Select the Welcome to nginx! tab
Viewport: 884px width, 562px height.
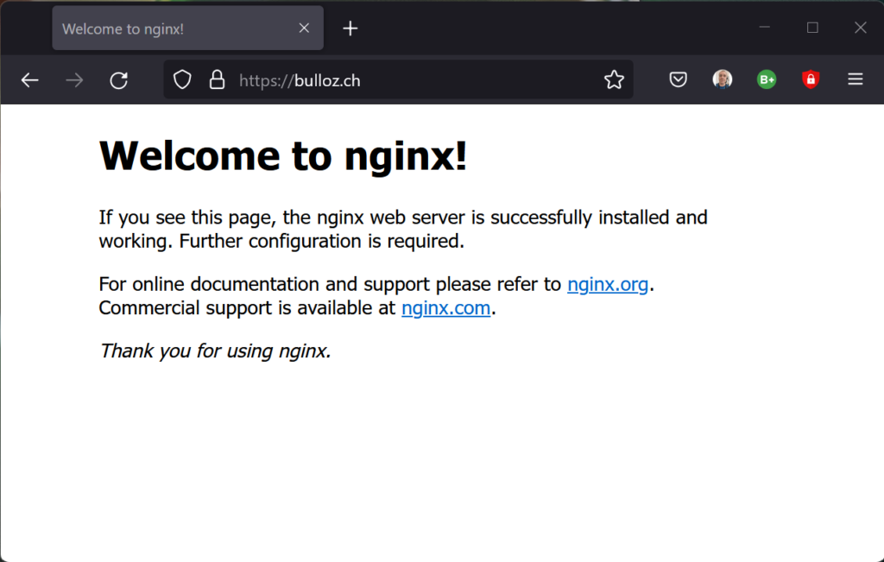click(x=187, y=28)
